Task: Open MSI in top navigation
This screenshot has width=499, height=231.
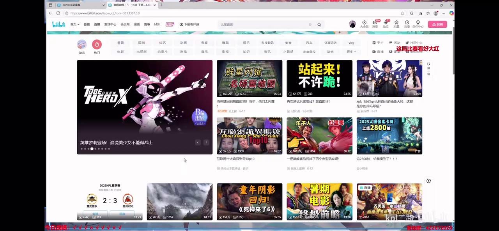Action: click(x=157, y=24)
